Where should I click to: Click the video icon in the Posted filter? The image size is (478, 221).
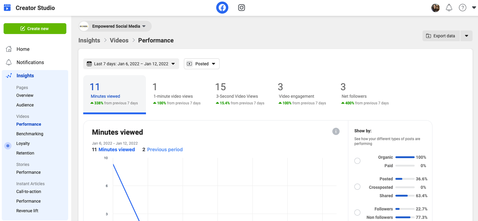click(x=189, y=64)
